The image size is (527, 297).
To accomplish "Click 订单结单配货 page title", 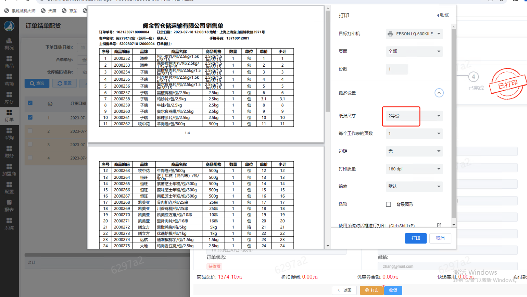I will (x=43, y=26).
